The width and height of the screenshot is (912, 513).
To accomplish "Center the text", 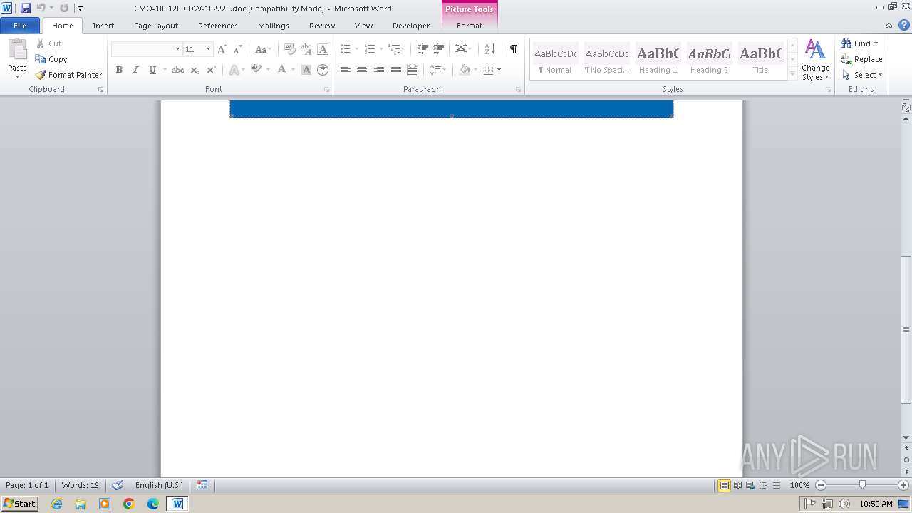I will click(x=362, y=70).
